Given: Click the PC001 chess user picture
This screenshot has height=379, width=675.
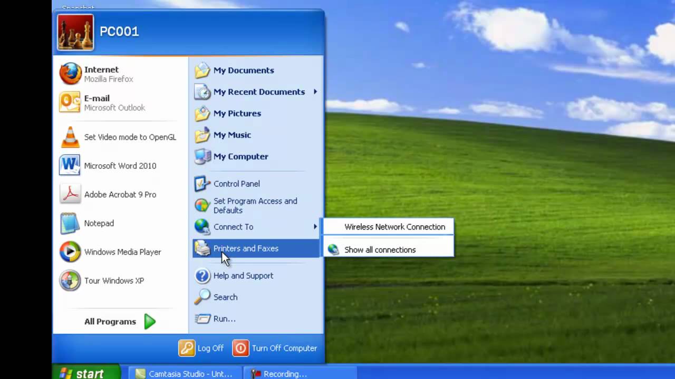Looking at the screenshot, I should [75, 32].
